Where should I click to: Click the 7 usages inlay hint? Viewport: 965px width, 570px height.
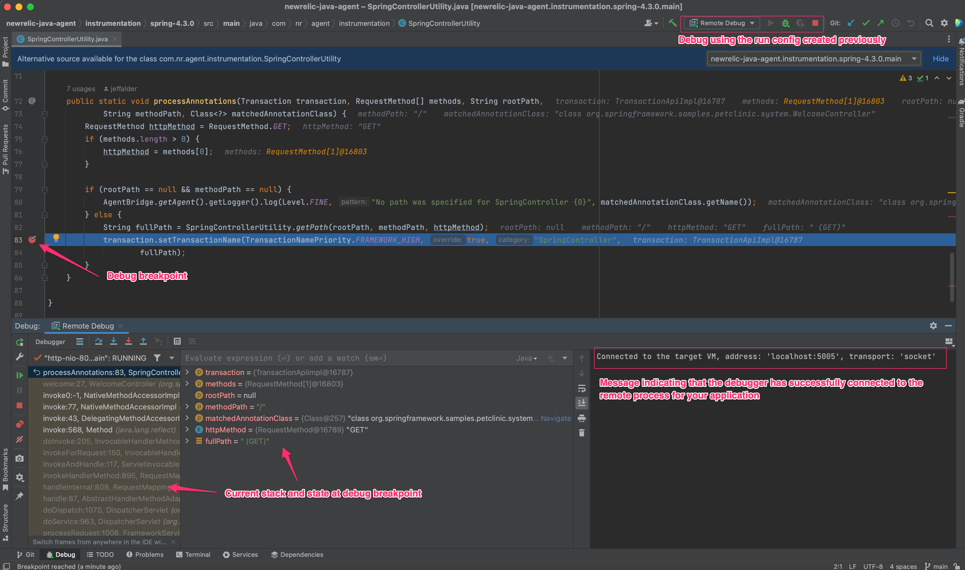pyautogui.click(x=81, y=89)
